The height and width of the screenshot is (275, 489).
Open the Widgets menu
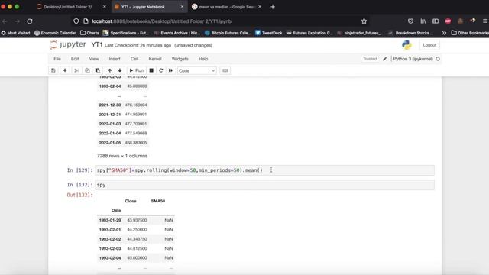[180, 59]
